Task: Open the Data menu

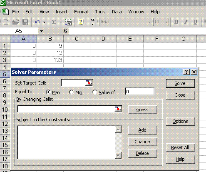Action: click(117, 12)
